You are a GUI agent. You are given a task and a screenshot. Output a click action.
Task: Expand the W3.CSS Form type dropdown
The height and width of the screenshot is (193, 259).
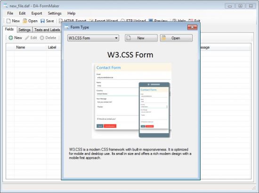pyautogui.click(x=116, y=38)
